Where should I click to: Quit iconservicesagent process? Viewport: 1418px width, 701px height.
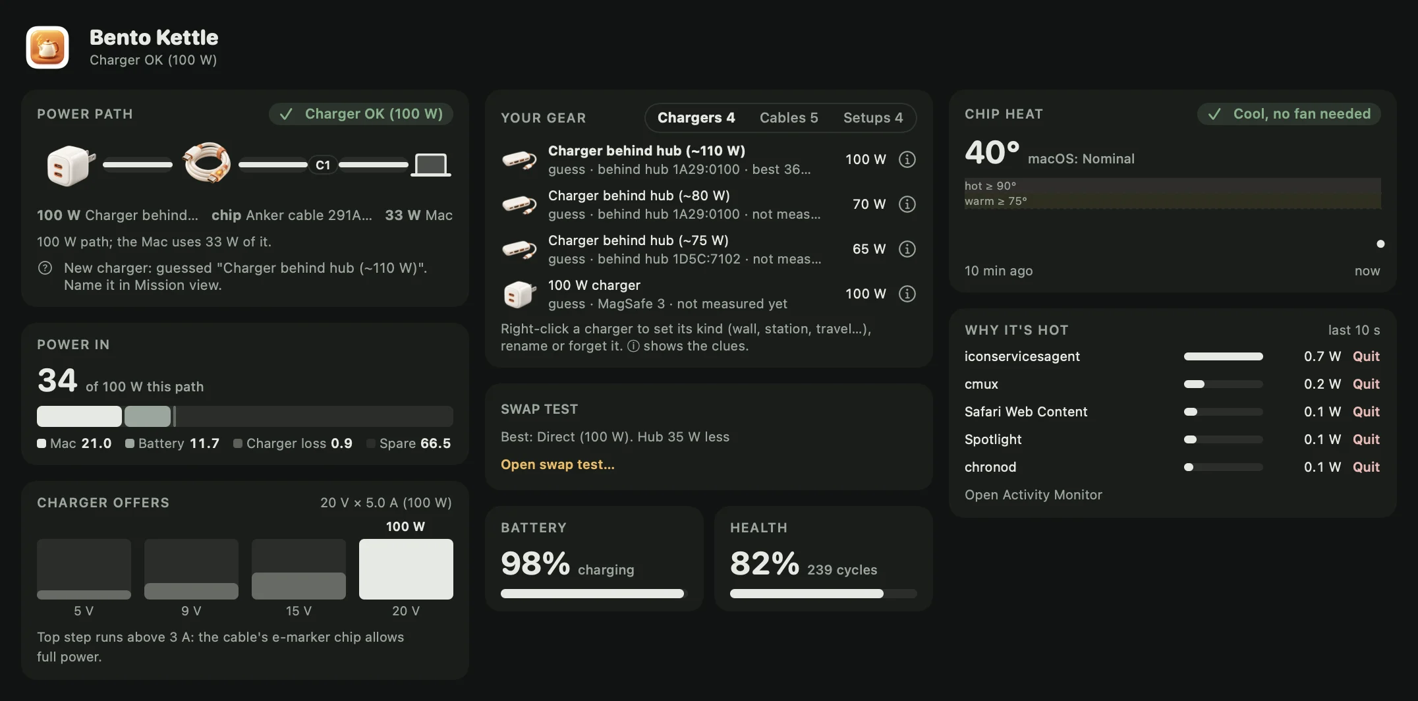click(x=1366, y=356)
